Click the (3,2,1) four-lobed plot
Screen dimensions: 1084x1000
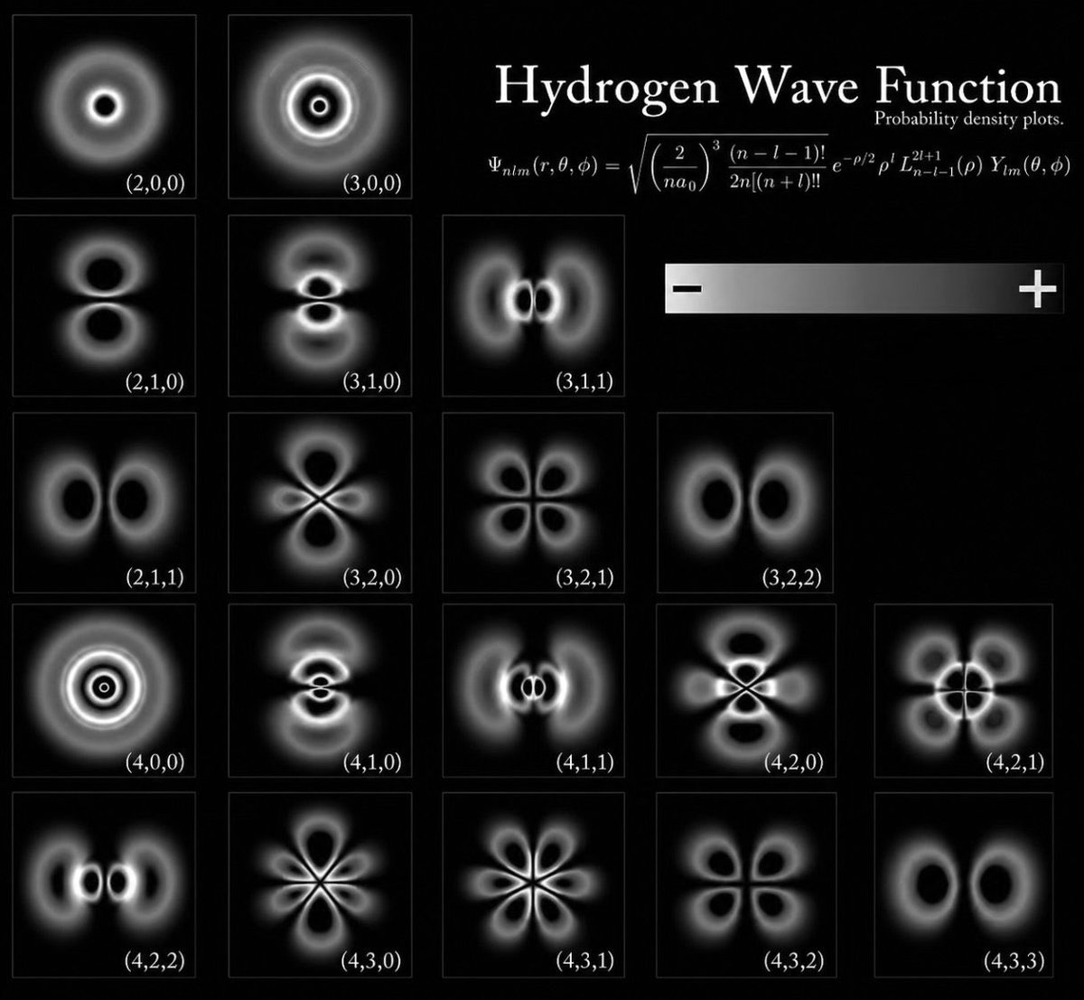coord(533,502)
